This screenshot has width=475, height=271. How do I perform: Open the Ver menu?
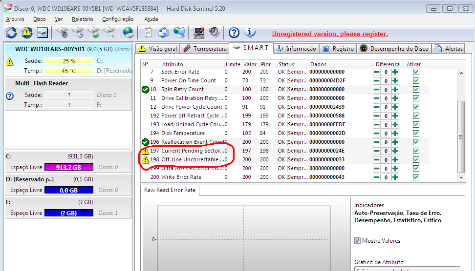click(x=59, y=19)
